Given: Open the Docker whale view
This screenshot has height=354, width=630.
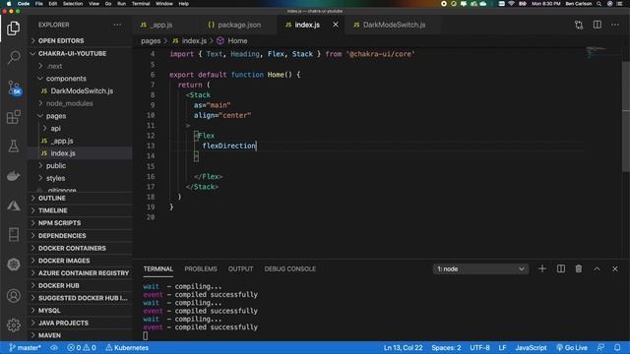Looking at the screenshot, I should click(x=14, y=176).
